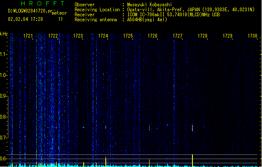The width and height of the screenshot is (262, 167).
Task: Select observer name Masayuki Kobayashi
Action: click(150, 5)
